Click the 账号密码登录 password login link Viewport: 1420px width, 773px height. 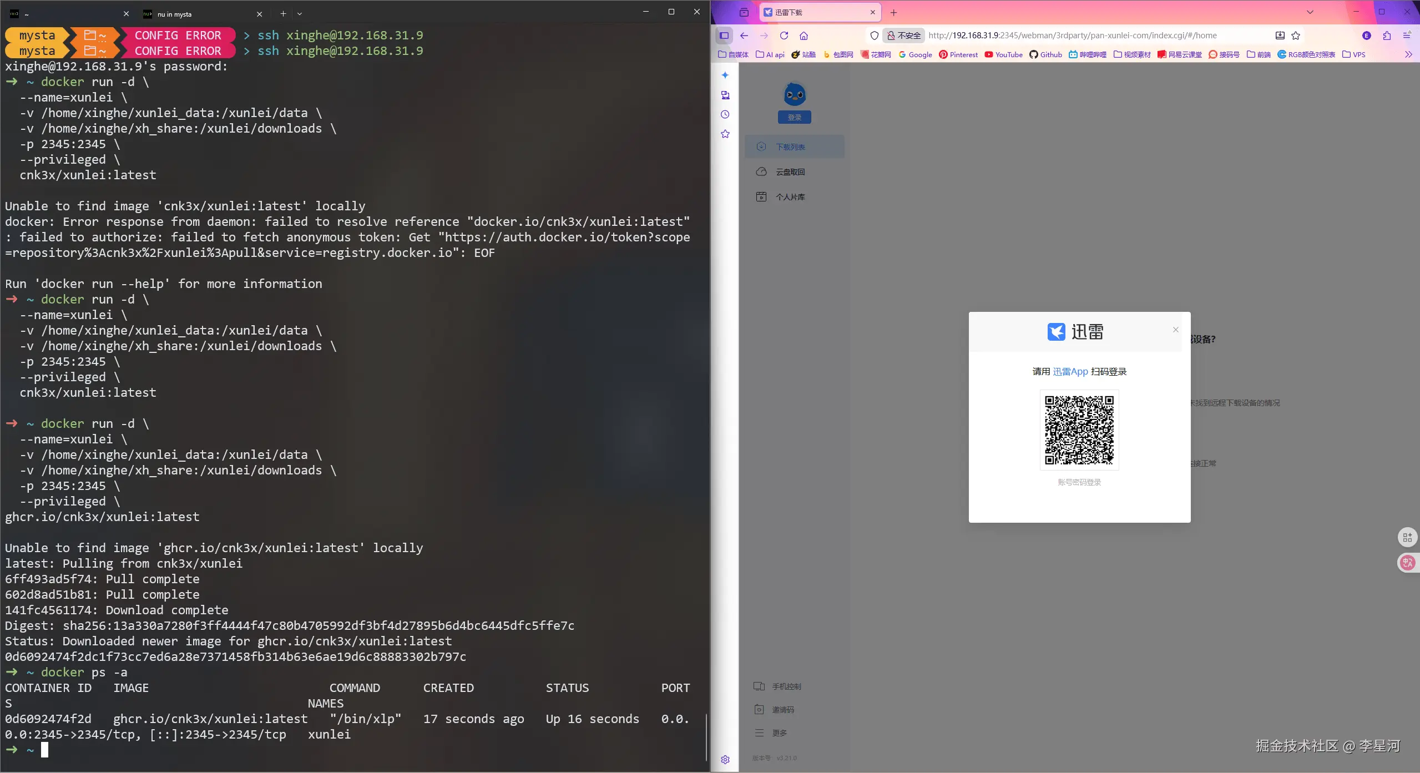(1079, 482)
